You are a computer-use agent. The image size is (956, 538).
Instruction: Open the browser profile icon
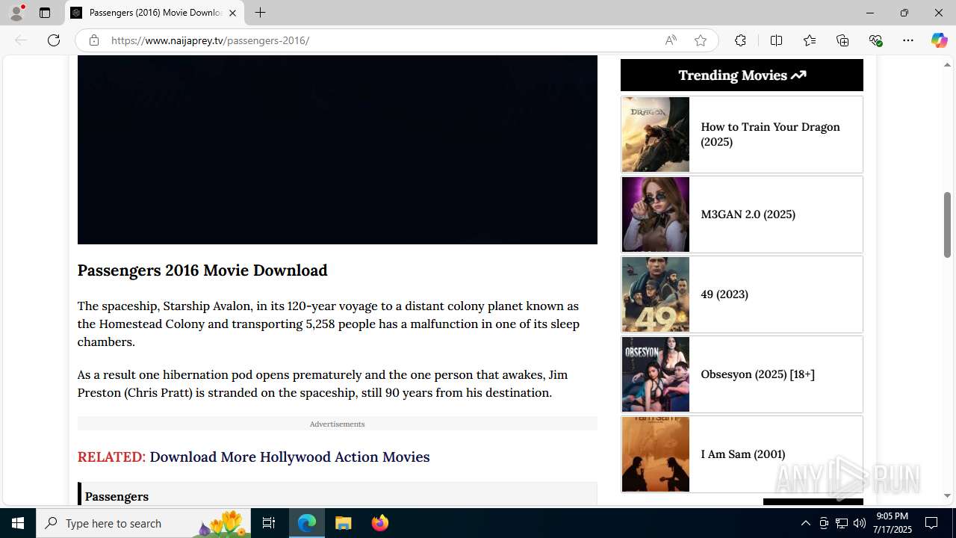coord(16,13)
